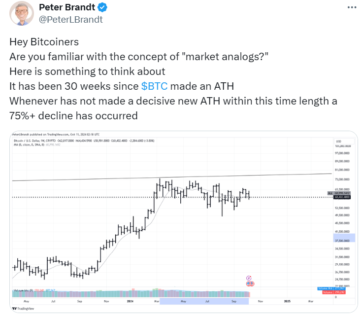The width and height of the screenshot is (363, 319).
Task: Open the $BTC cashtag link
Action: (154, 86)
